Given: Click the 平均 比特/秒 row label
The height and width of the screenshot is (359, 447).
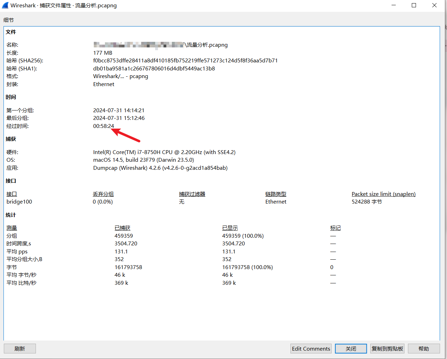Looking at the screenshot, I should tap(21, 283).
